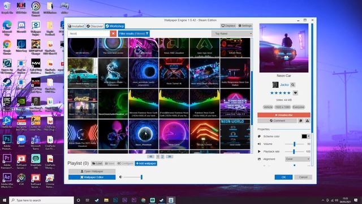Click the Neon Car preview image
The width and height of the screenshot is (362, 204).
click(284, 48)
